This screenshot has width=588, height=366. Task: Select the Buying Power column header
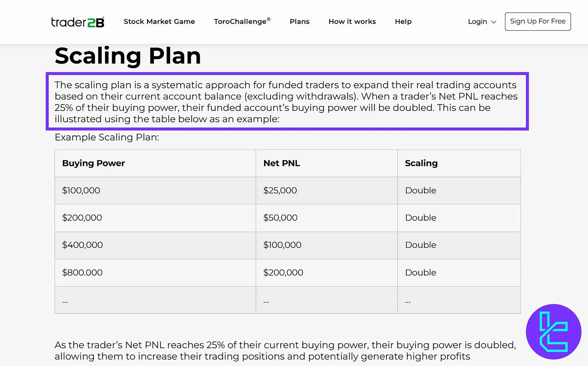click(x=93, y=163)
